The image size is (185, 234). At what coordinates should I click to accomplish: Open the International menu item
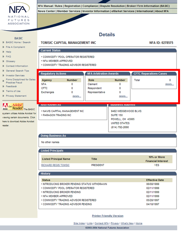pyautogui.click(x=145, y=11)
